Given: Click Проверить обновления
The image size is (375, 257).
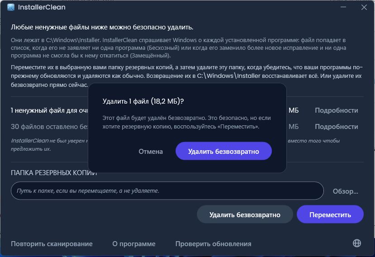Looking at the screenshot, I should [214, 243].
